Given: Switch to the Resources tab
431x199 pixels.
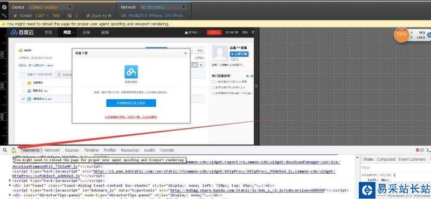Looking at the screenshot, I should (x=130, y=150).
